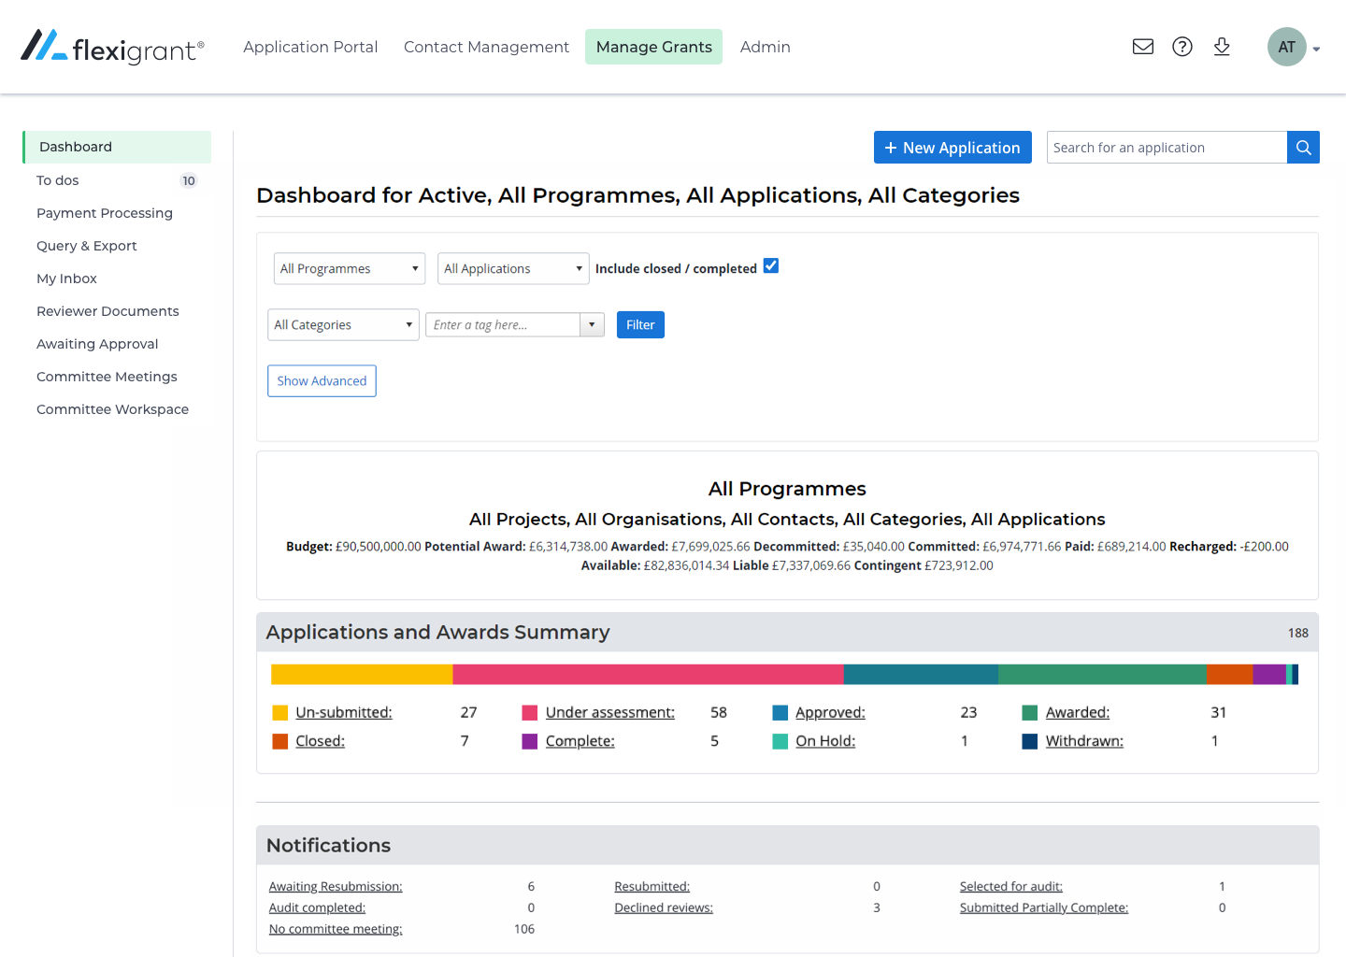Click the Show Advanced button
Viewport: 1346px width, 957px height.
(322, 381)
